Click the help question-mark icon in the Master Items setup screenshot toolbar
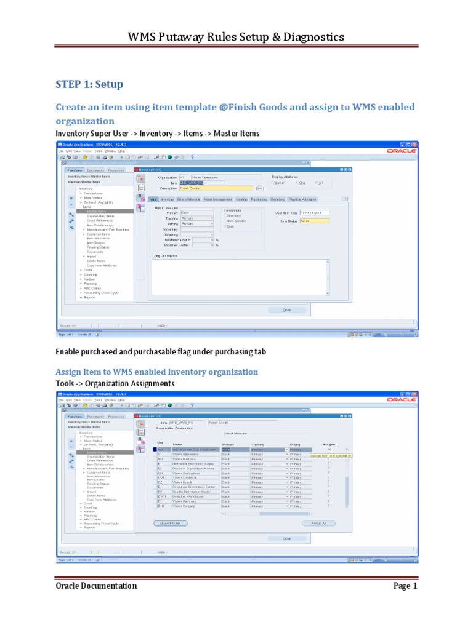473x630 pixels. (x=192, y=157)
